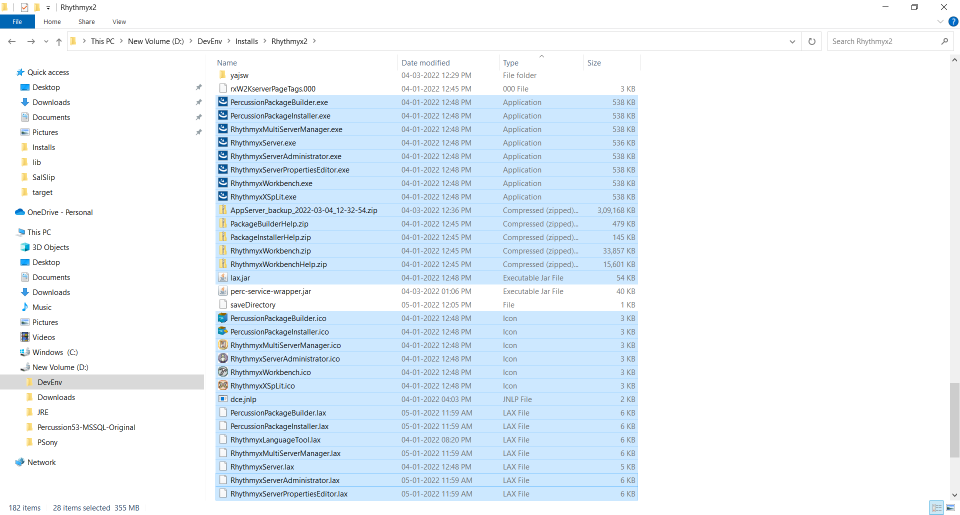Screen dimensions: 960x515
Task: Click the search magnifier in the search box
Action: 944,41
